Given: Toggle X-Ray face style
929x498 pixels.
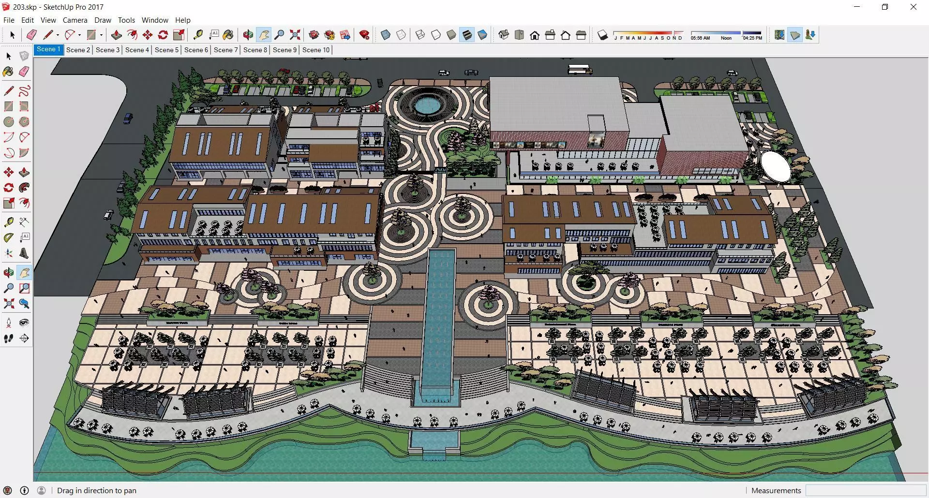Looking at the screenshot, I should (x=386, y=35).
